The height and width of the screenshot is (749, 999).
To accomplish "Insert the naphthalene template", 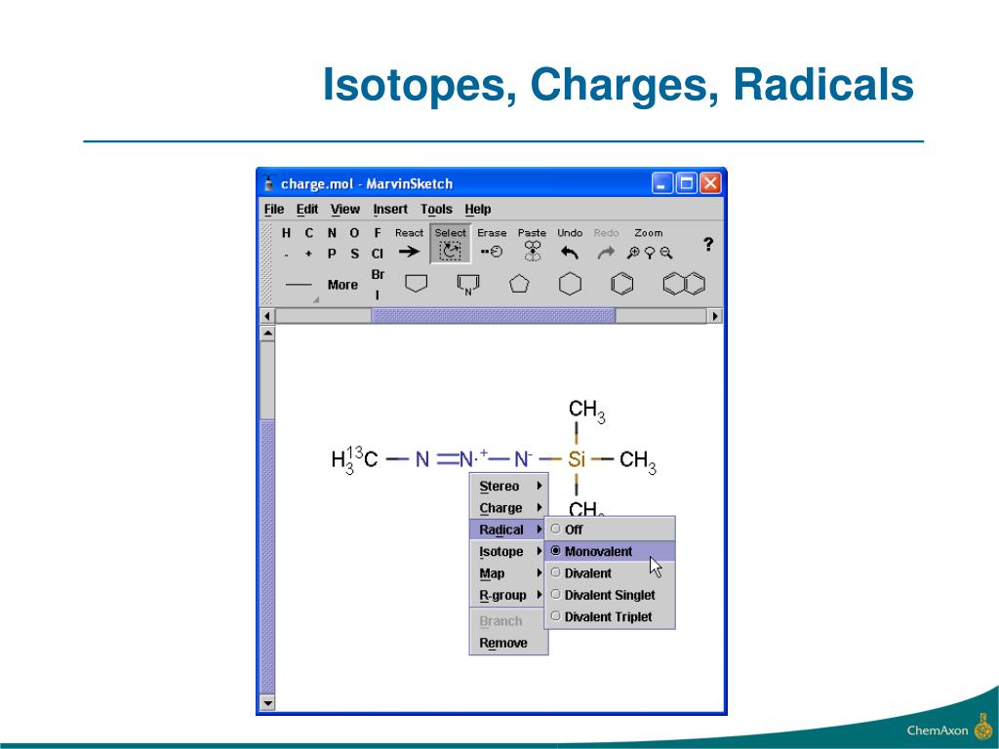I will (x=684, y=284).
